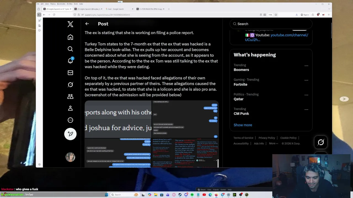Expand the More footer link
The height and width of the screenshot is (198, 353).
coord(274,143)
